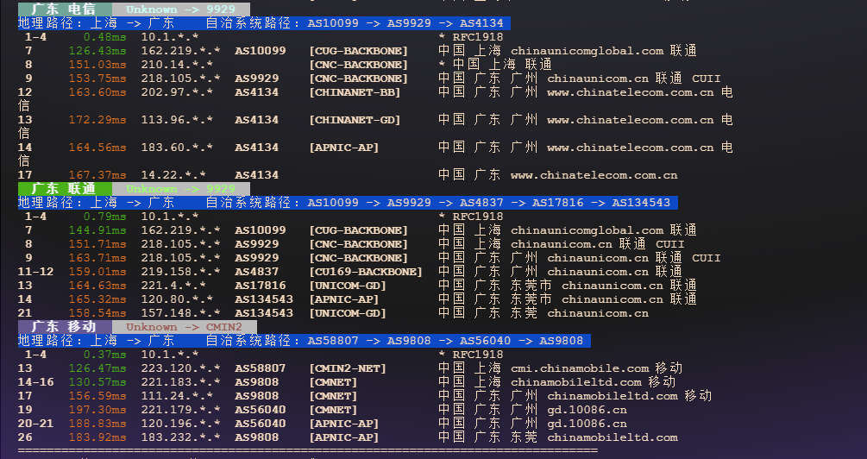Select the [CMIN2-NET] network tag
Image resolution: width=867 pixels, height=459 pixels.
tap(348, 368)
